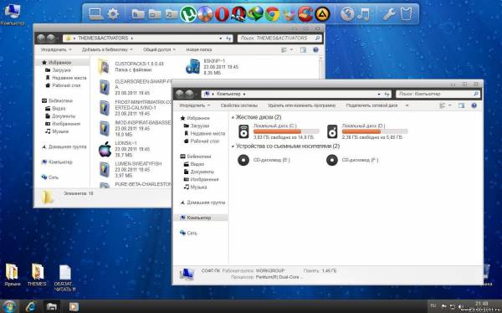
Task: Expand breadcrumb arrow after THEMES&ACTIVATORS
Action: point(131,38)
